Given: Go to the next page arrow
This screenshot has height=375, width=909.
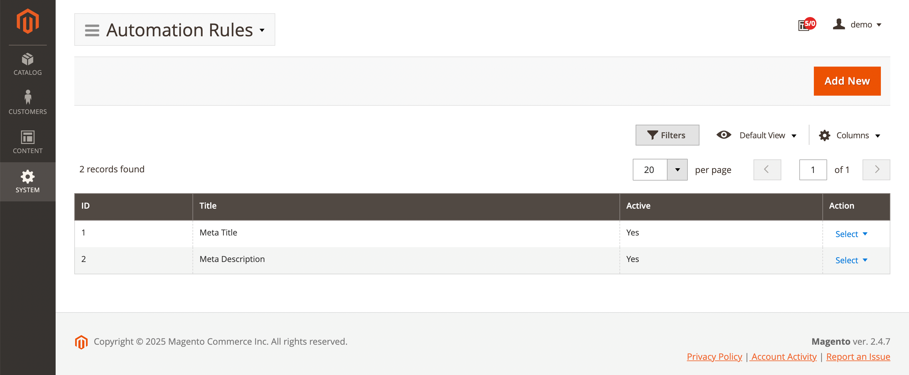Looking at the screenshot, I should pos(876,170).
